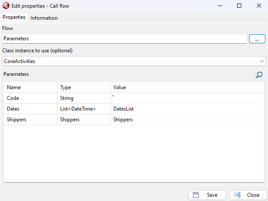Edit the Shippers value cell
Image resolution: width=268 pixels, height=201 pixels.
[187, 120]
